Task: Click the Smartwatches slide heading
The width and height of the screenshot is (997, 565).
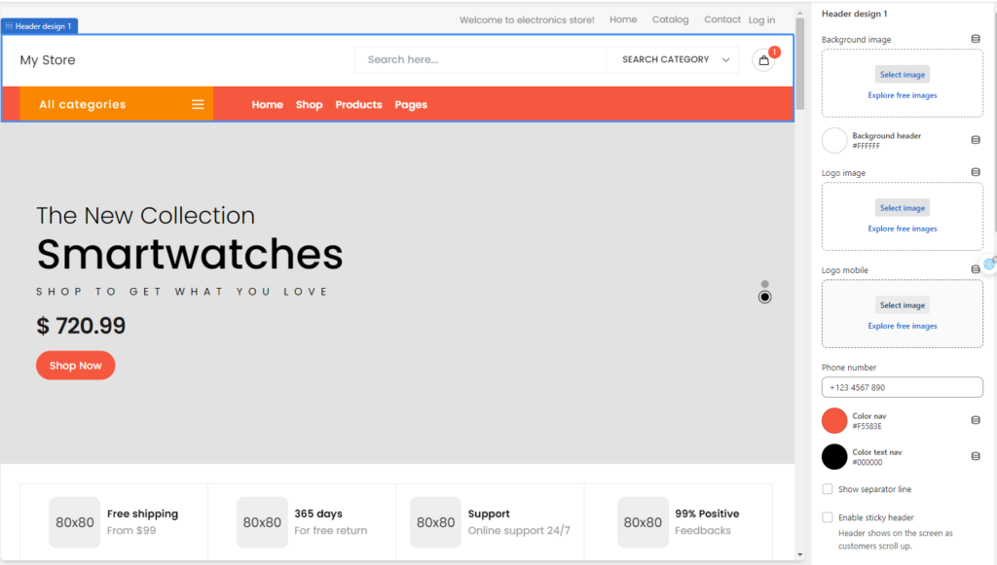Action: click(x=190, y=254)
